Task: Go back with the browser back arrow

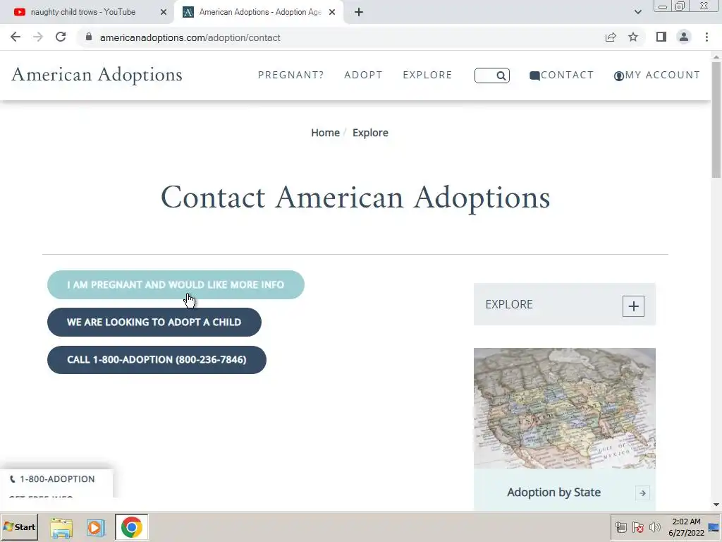Action: [16, 37]
